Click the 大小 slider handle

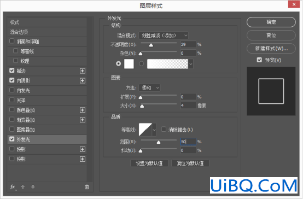click(x=142, y=106)
